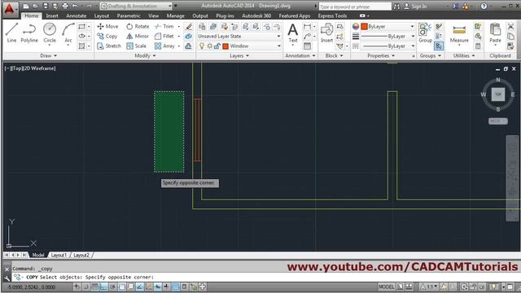
Task: Click the Insert block tool
Action: 326,33
